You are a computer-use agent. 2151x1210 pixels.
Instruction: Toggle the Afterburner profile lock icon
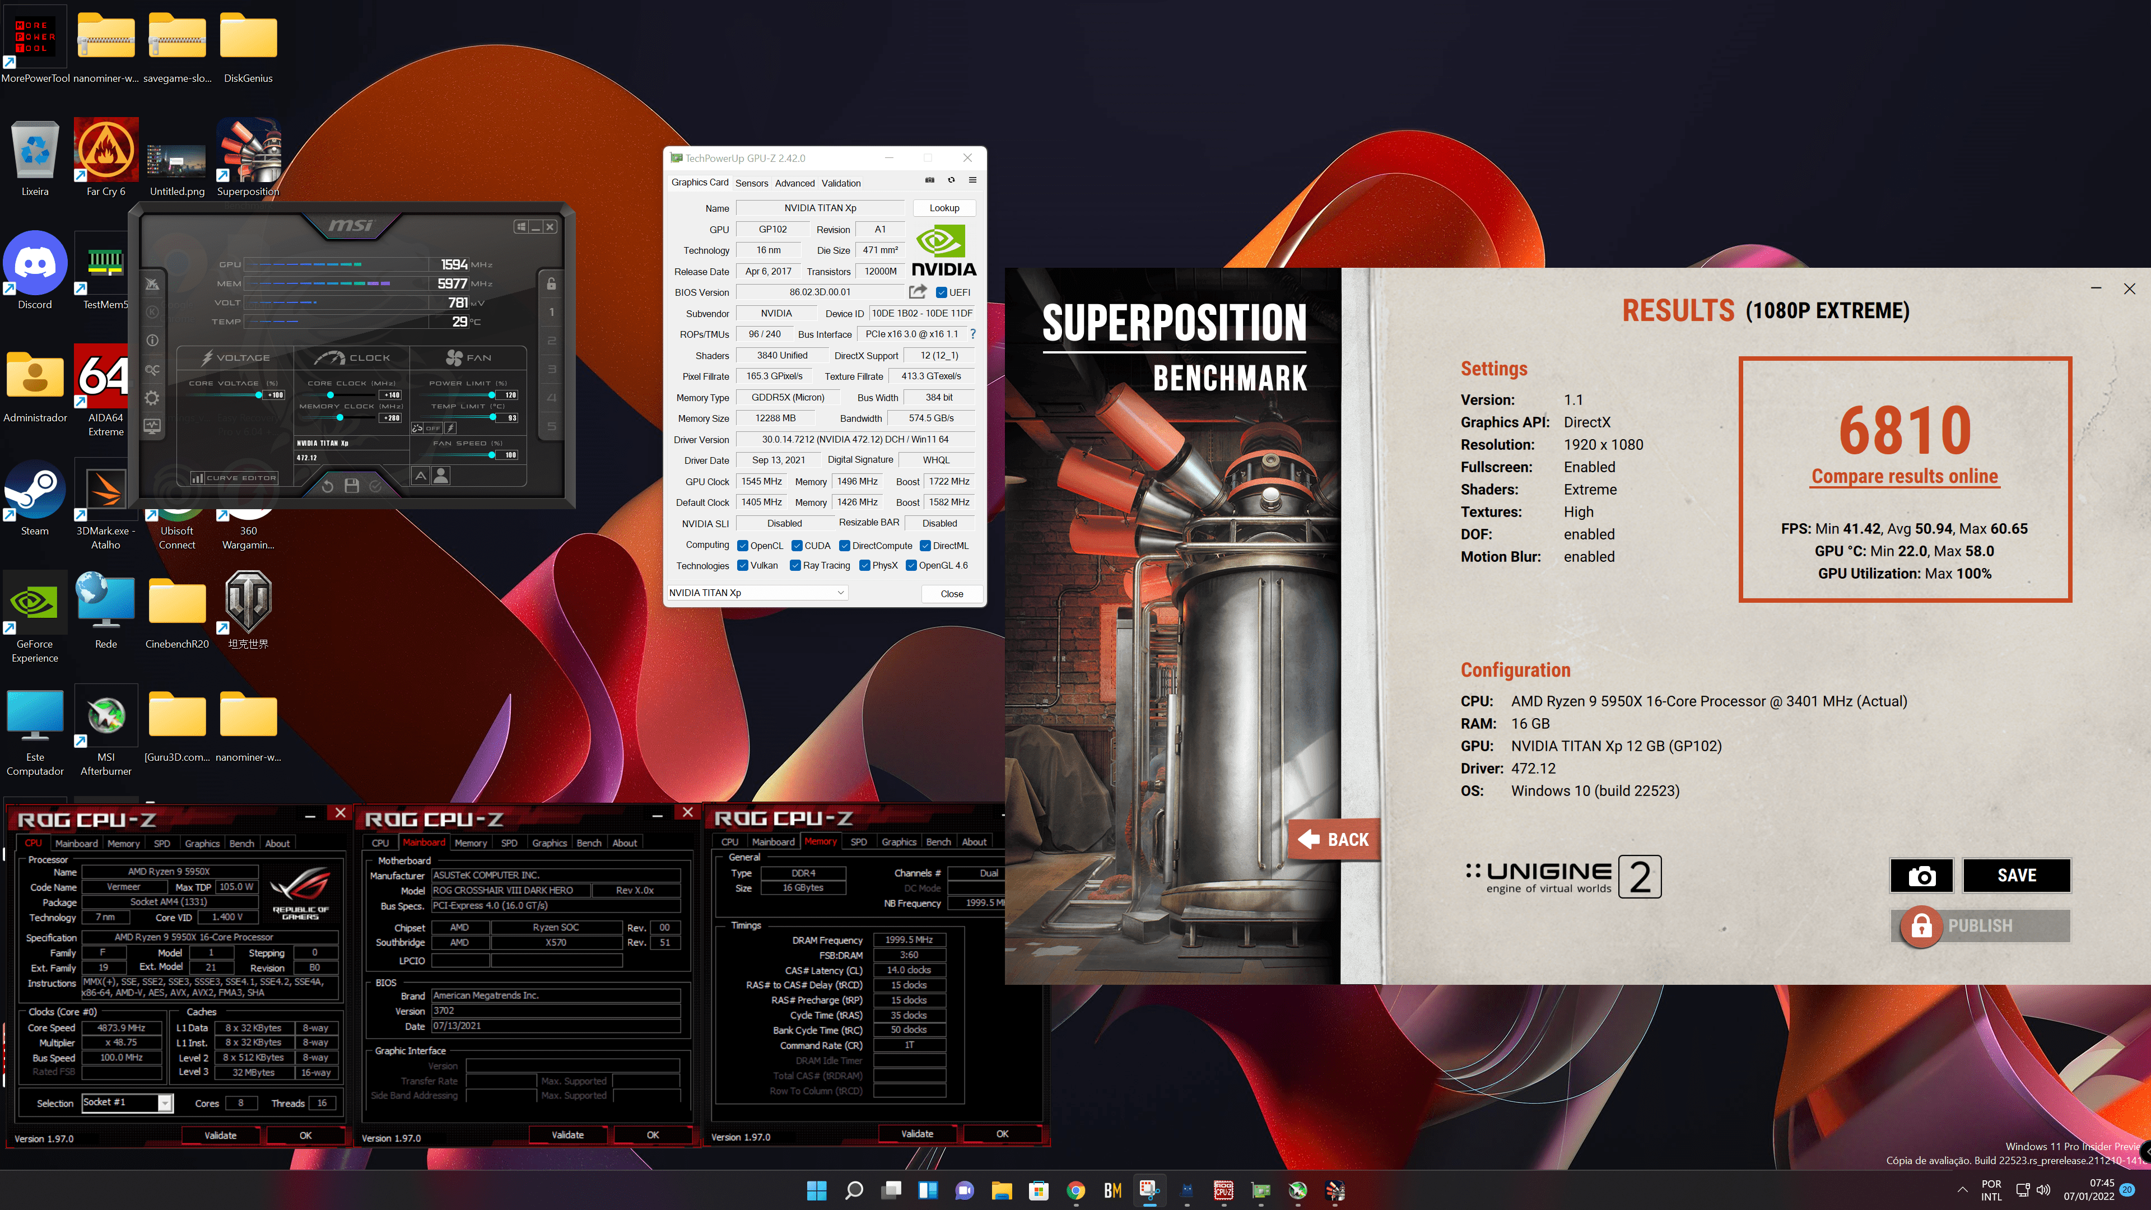551,284
